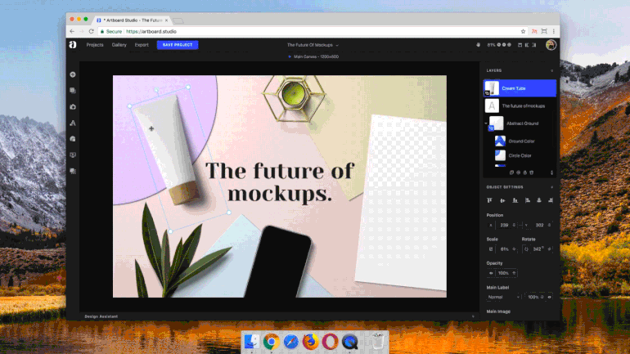Open Firefox from the Dock
Image resolution: width=630 pixels, height=354 pixels.
point(311,342)
